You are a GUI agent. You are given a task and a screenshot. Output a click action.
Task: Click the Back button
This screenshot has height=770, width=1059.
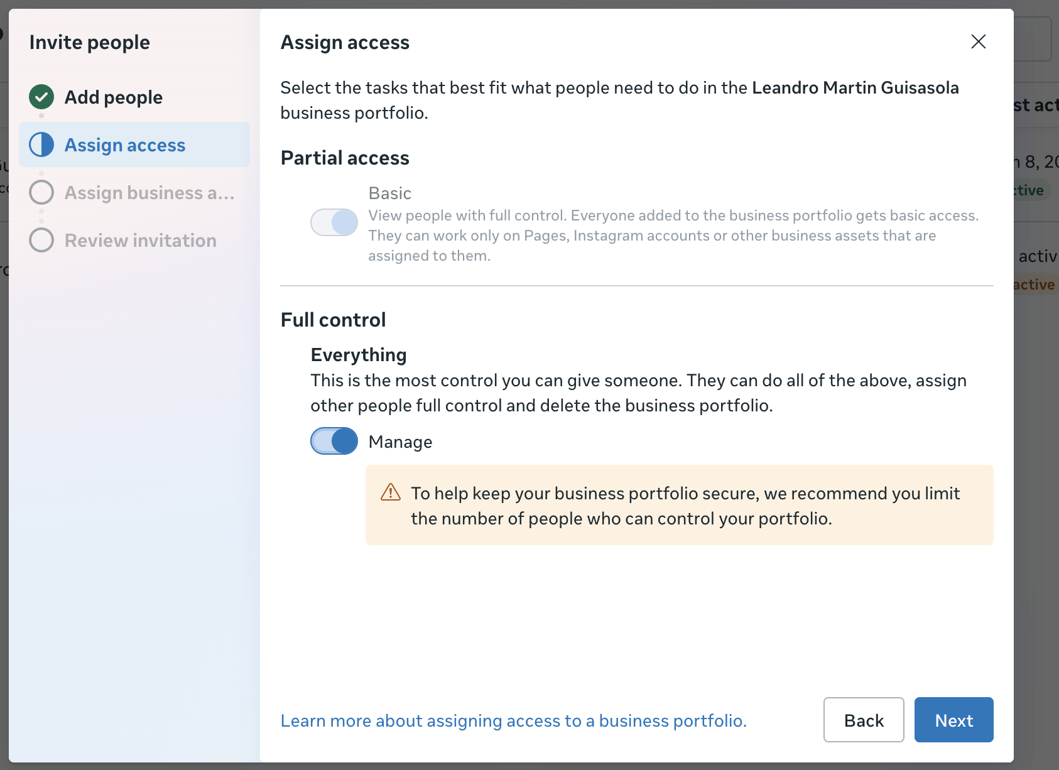[x=864, y=720]
